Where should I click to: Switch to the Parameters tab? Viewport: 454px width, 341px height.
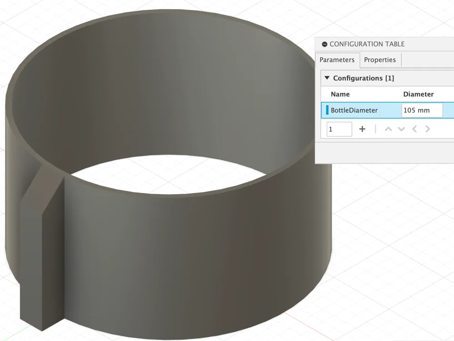coord(337,60)
